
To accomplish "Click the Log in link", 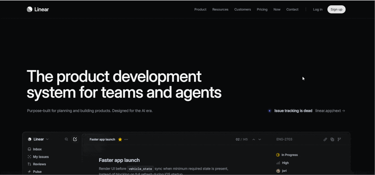I will [x=318, y=9].
